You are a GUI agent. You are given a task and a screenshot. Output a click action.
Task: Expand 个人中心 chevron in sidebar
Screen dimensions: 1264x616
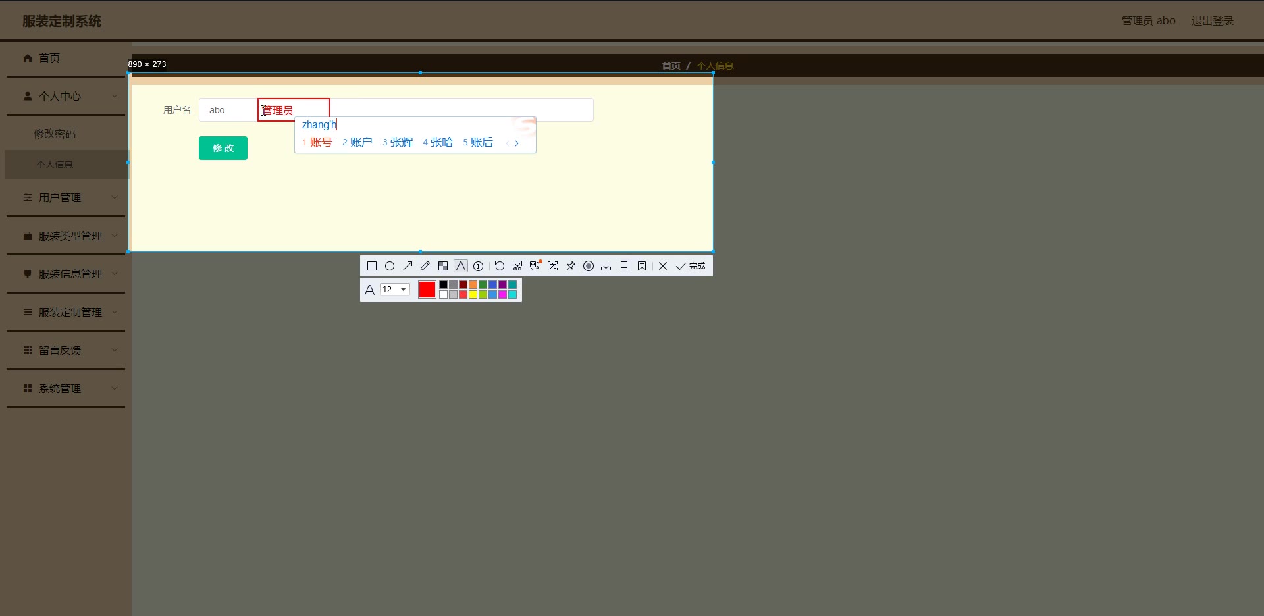115,96
